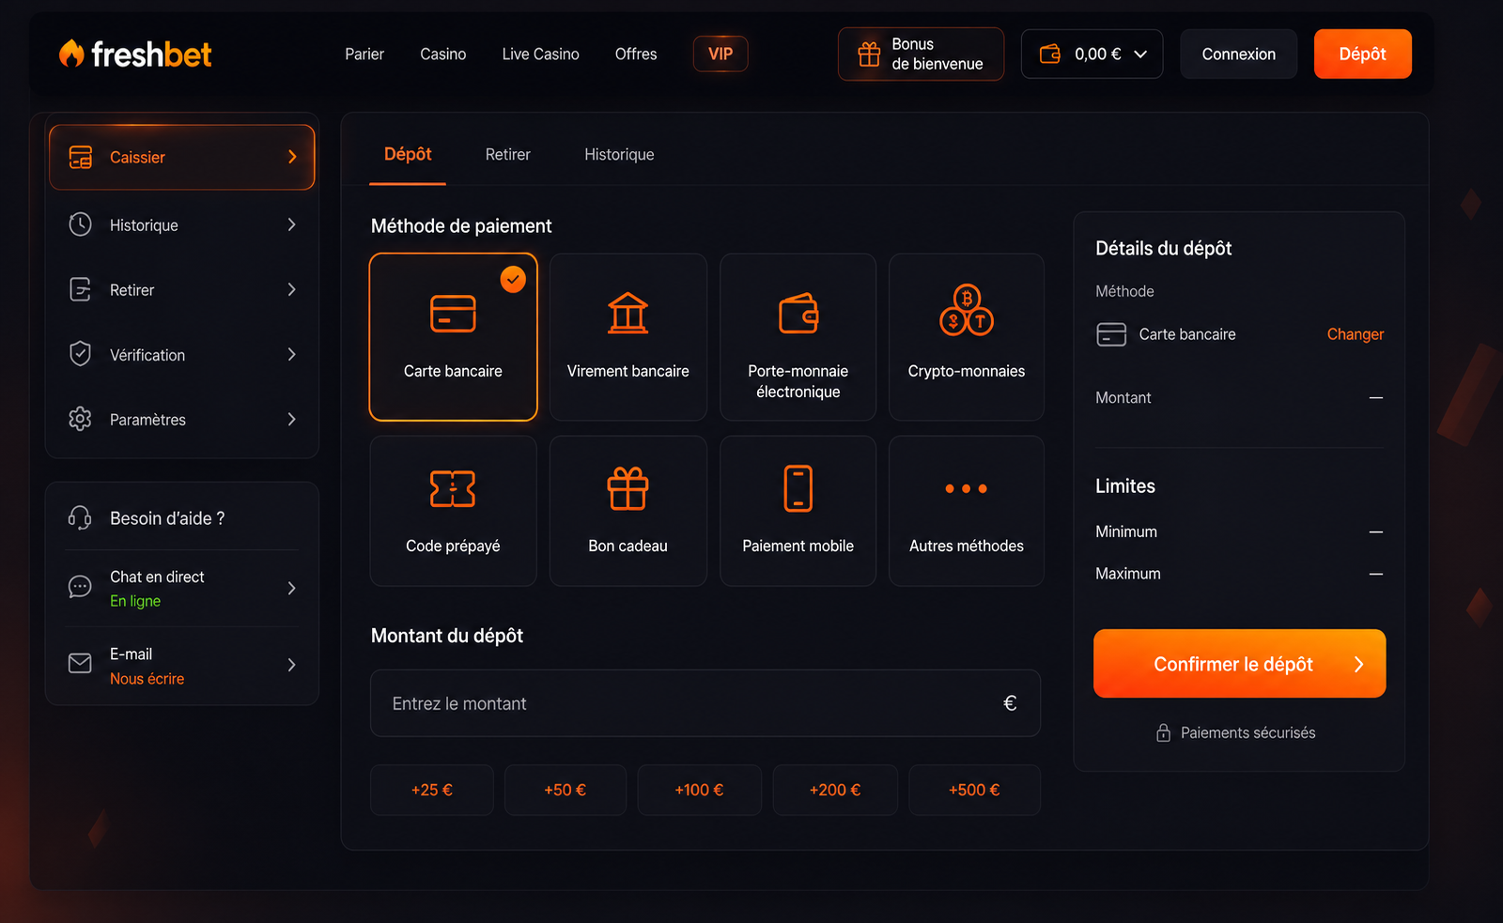Image resolution: width=1503 pixels, height=923 pixels.
Task: Open Chat en direct chevron
Action: 291,588
